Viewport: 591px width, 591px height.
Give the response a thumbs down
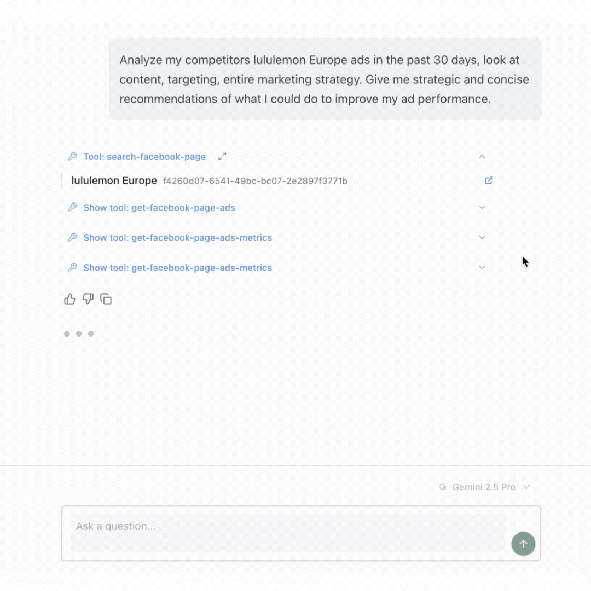click(88, 299)
